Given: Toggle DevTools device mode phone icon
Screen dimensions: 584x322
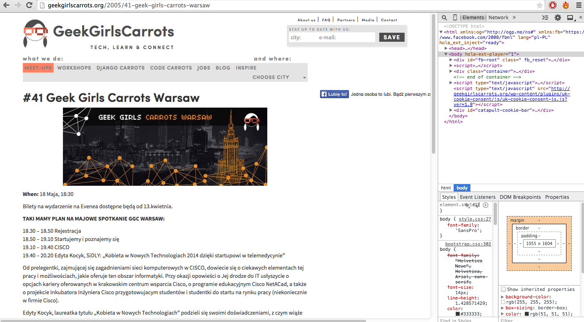Looking at the screenshot, I should pos(455,18).
